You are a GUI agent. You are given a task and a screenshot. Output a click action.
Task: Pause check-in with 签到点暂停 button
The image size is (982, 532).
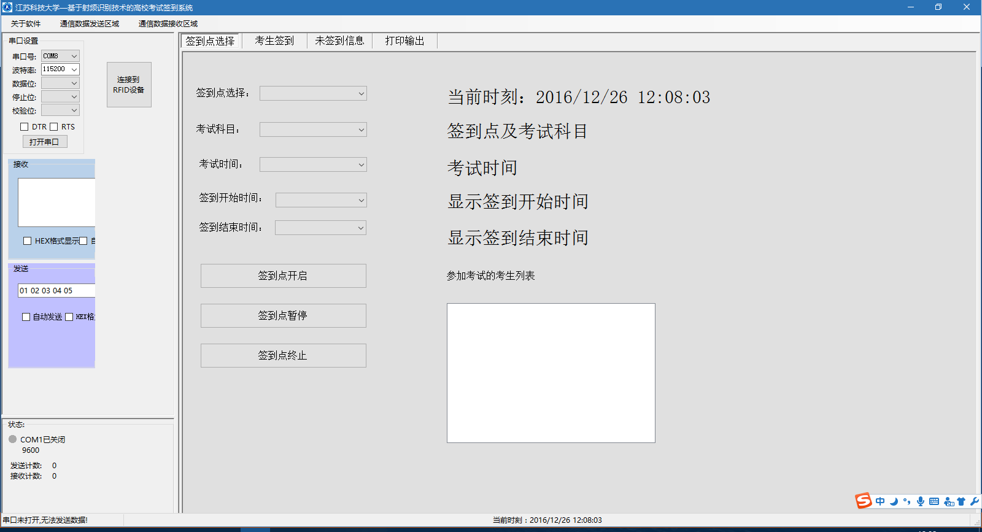[284, 315]
